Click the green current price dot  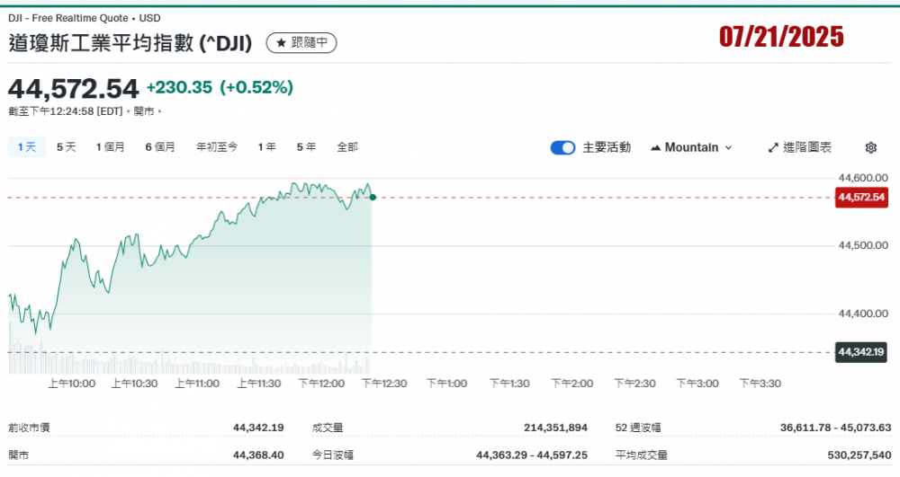(x=373, y=197)
